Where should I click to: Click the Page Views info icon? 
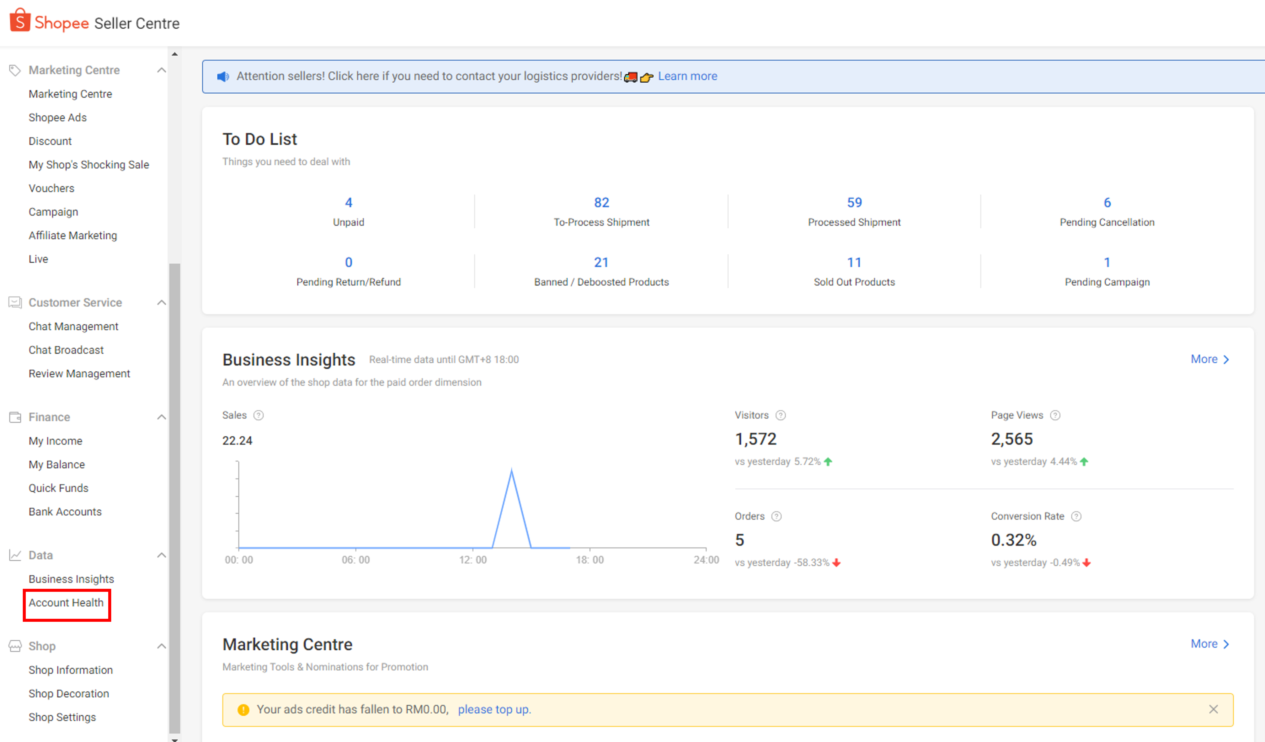(1055, 415)
